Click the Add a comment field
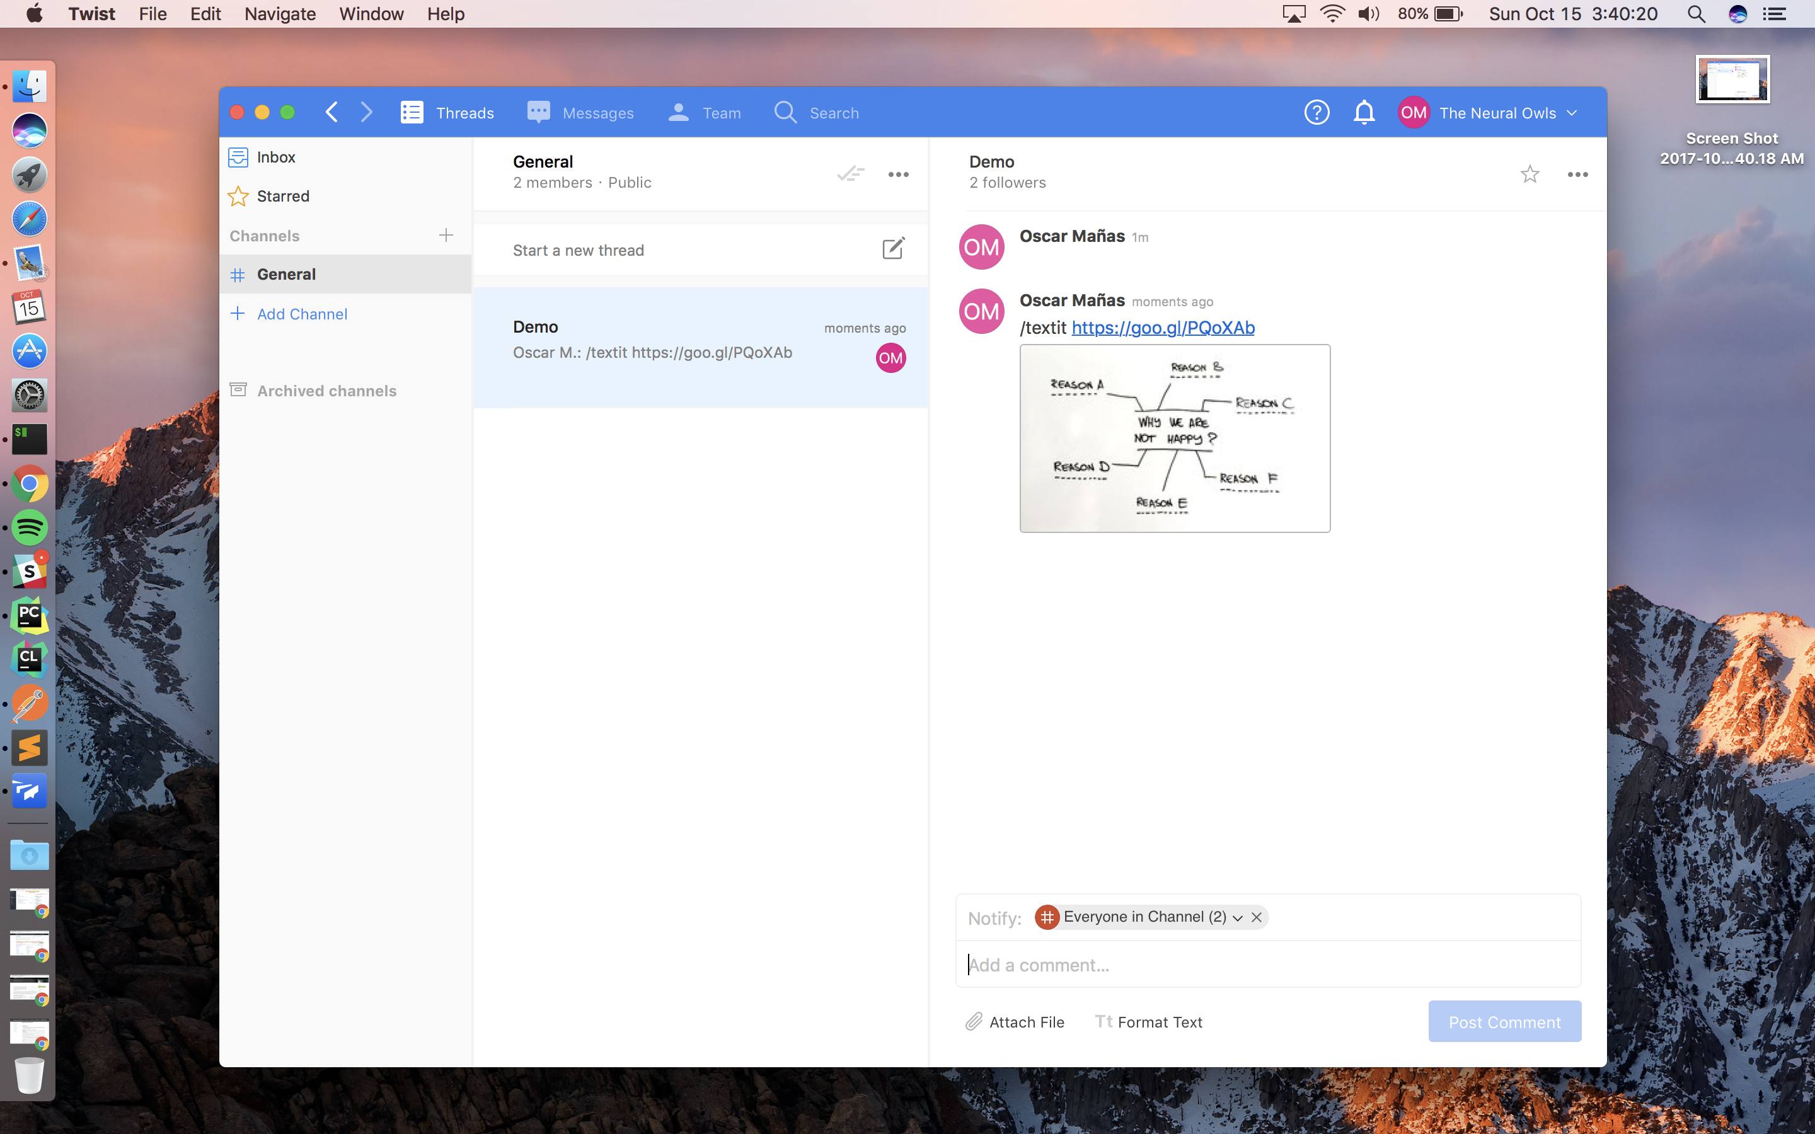Viewport: 1815px width, 1134px height. (1267, 965)
